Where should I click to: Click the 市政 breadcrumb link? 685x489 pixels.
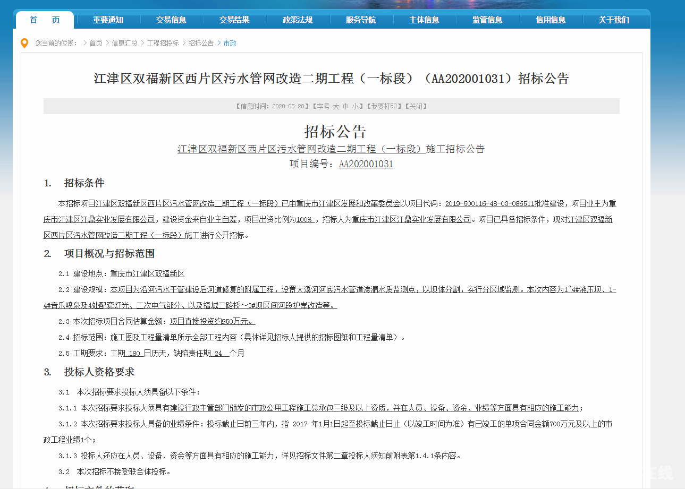[x=230, y=43]
